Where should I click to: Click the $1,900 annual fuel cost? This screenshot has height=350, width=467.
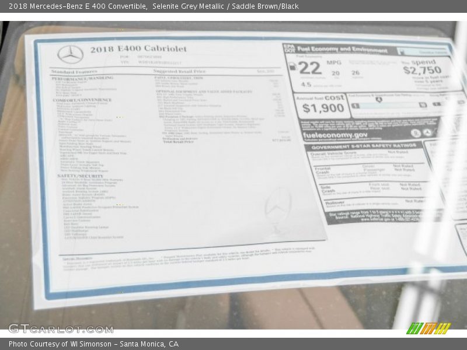(x=323, y=108)
